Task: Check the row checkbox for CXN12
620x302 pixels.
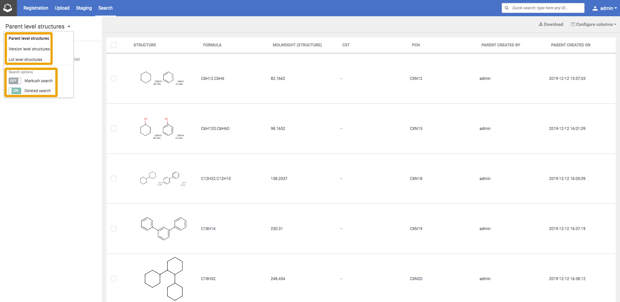Action: coord(114,79)
